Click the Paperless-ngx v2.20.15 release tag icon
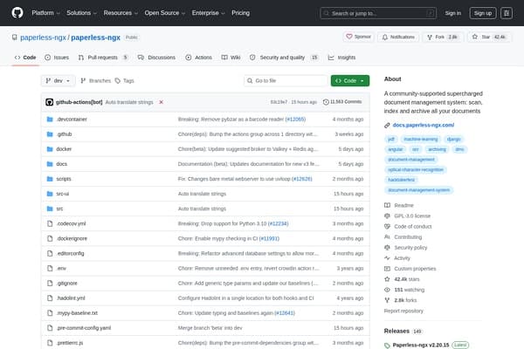The image size is (524, 349). click(387, 346)
